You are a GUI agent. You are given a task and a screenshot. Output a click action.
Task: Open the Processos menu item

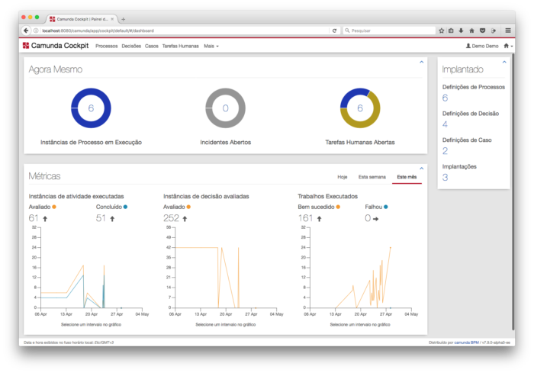point(106,46)
